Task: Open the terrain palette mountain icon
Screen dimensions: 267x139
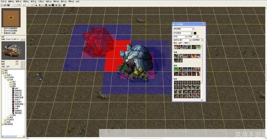Action: tap(36, 5)
